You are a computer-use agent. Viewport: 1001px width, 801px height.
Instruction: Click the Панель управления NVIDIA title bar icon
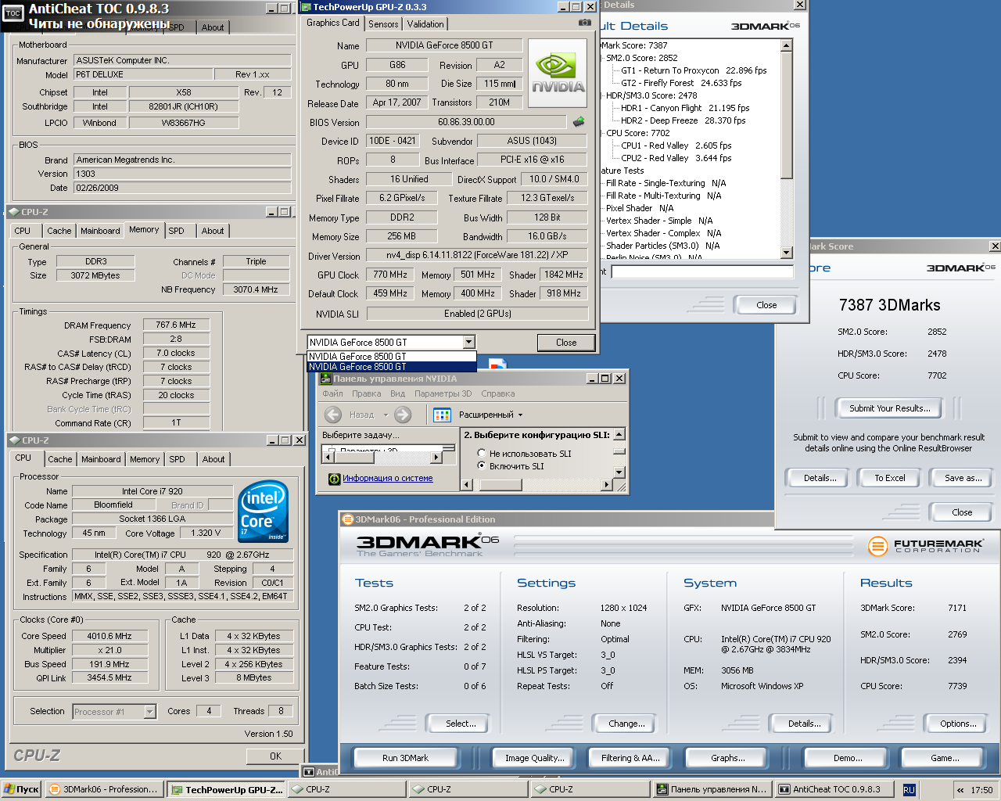[325, 379]
